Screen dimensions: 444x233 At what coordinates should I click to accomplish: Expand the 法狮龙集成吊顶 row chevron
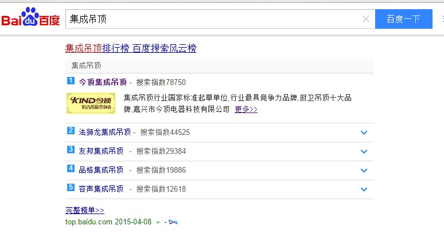(364, 133)
